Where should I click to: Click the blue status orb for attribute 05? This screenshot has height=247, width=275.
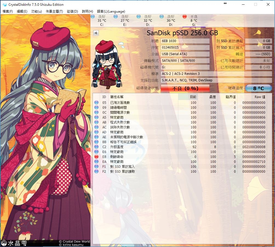click(x=96, y=102)
